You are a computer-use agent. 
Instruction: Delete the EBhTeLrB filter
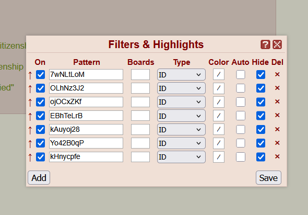tap(277, 115)
